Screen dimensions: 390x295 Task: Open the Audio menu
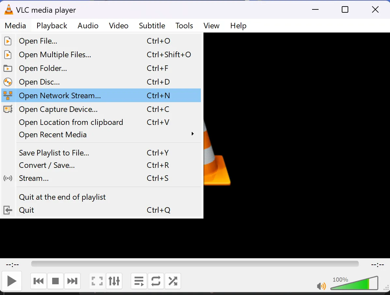[88, 26]
